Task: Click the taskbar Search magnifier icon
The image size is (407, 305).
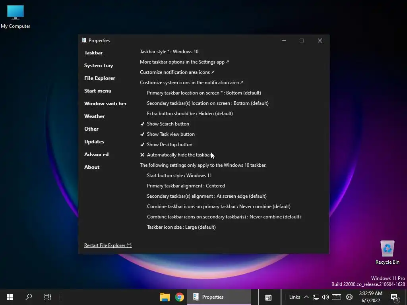Action: click(x=29, y=297)
